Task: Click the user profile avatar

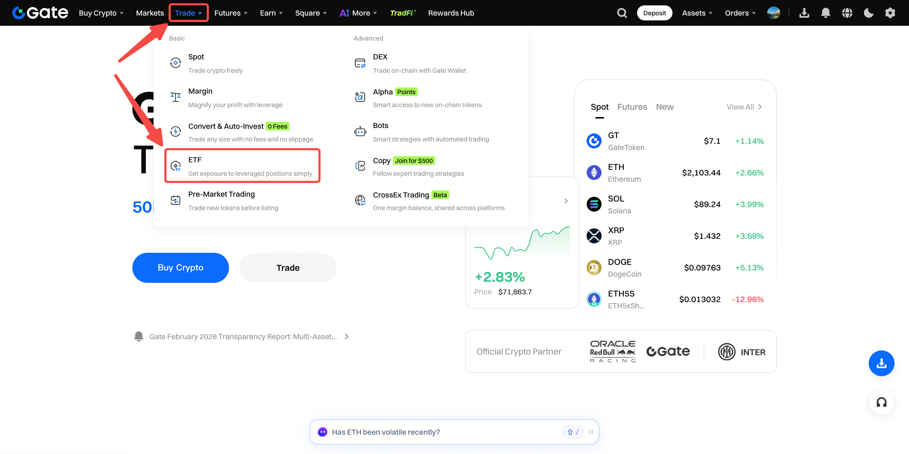Action: tap(773, 13)
